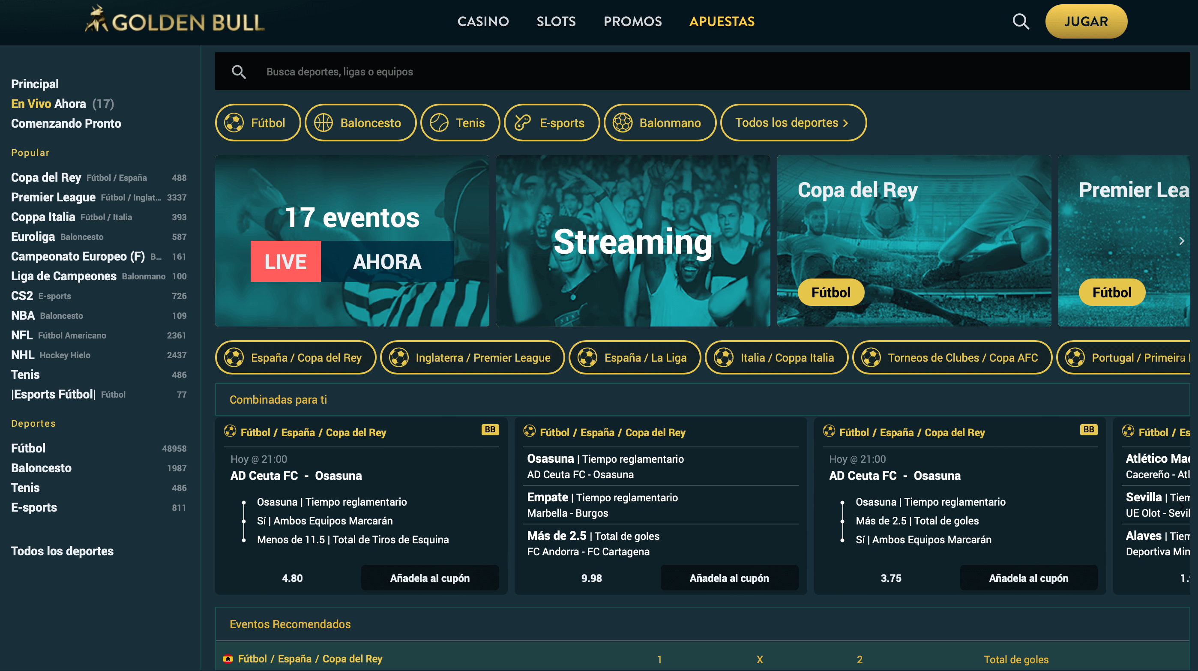Screen dimensions: 1198x671
Task: Open Coppa Italia in Popular list
Action: [x=99, y=217]
